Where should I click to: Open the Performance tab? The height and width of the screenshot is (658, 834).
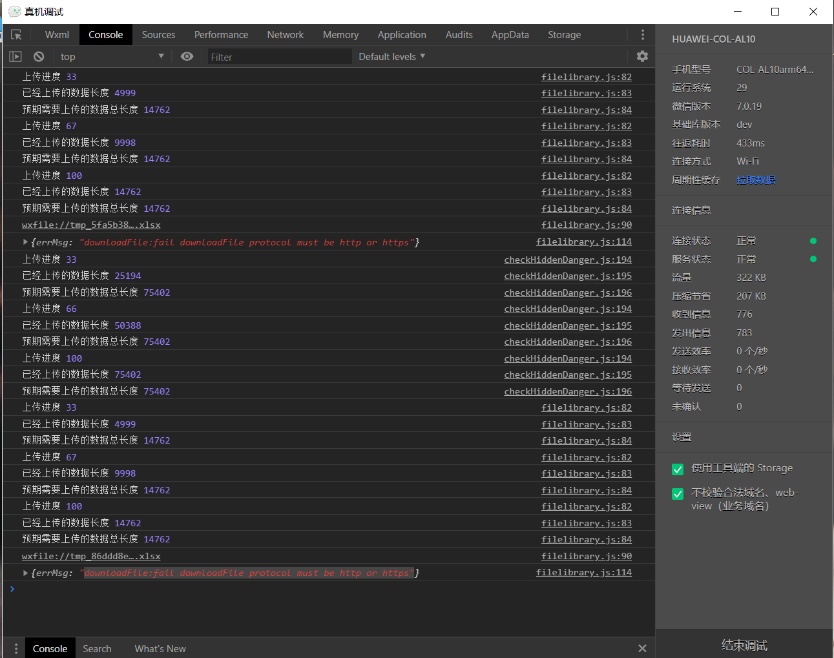coord(221,35)
